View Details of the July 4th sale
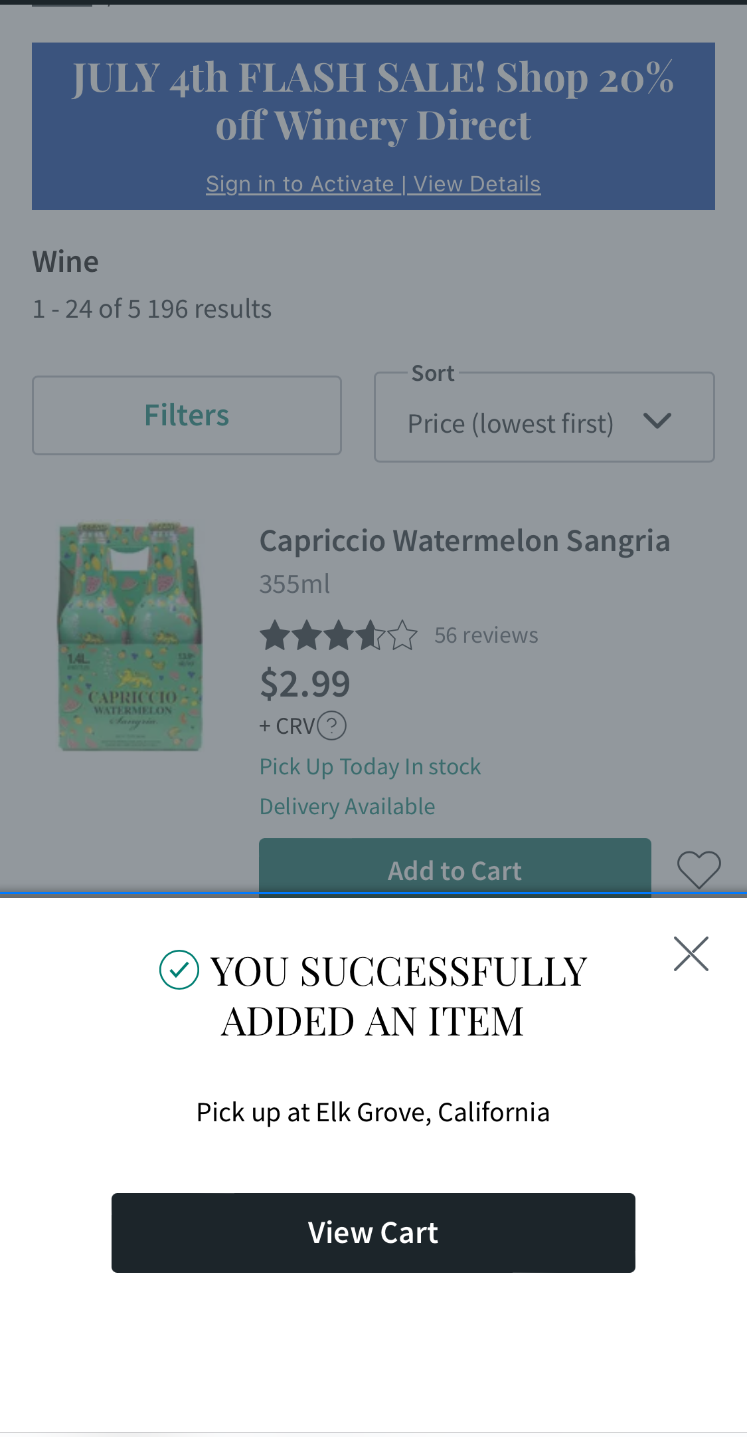 tap(475, 183)
